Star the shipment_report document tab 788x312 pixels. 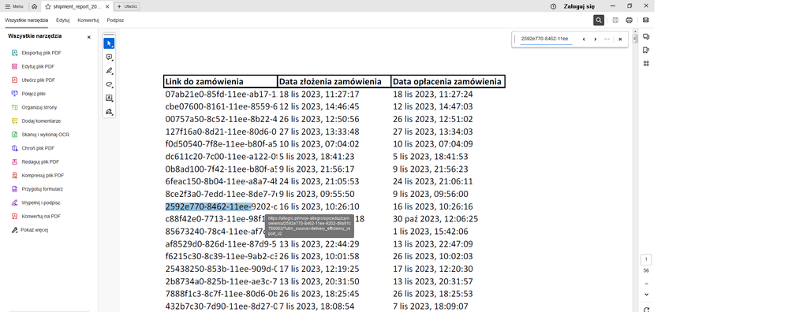pos(48,6)
